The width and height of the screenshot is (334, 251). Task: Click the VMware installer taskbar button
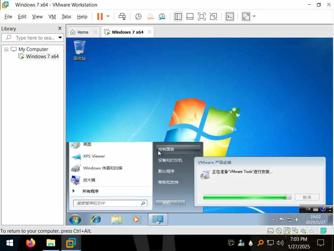click(158, 220)
